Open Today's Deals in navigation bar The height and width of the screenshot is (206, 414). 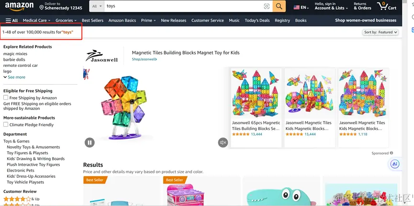pyautogui.click(x=257, y=21)
